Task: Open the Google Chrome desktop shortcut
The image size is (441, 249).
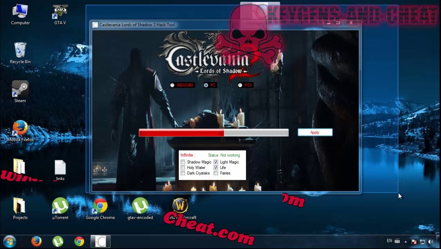Action: (x=100, y=209)
